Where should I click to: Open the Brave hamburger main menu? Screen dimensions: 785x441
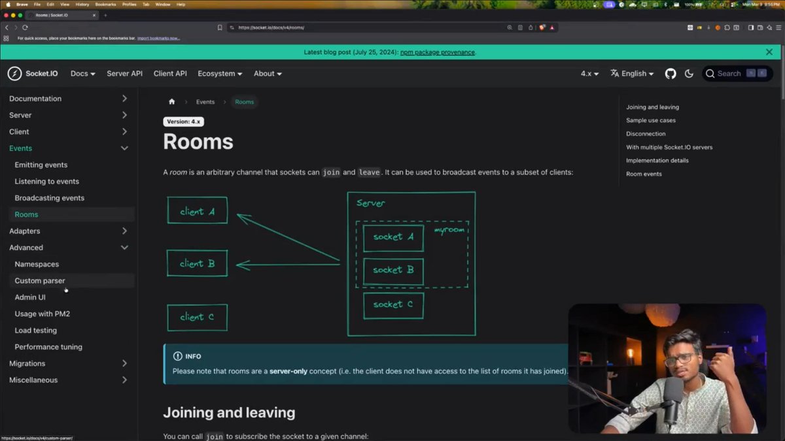click(x=778, y=27)
